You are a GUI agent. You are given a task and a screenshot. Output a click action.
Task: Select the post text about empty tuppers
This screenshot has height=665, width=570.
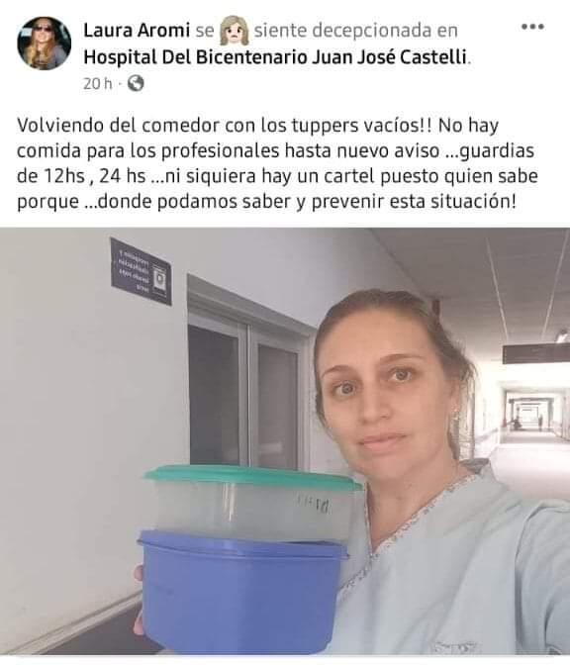277,163
